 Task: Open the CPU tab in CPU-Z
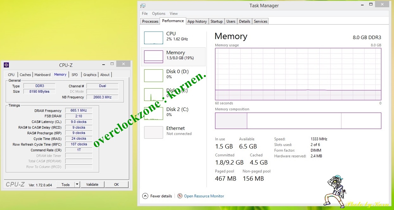11,75
